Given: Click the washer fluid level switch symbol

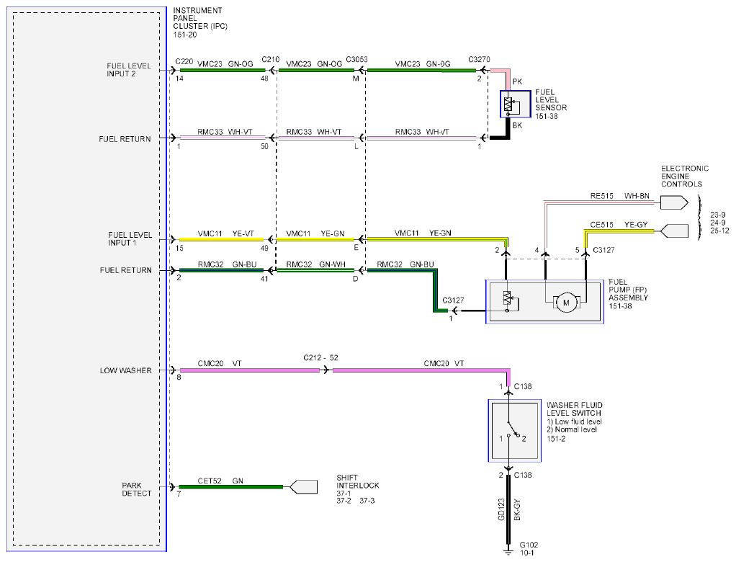Looking at the screenshot, I should coord(514,431).
